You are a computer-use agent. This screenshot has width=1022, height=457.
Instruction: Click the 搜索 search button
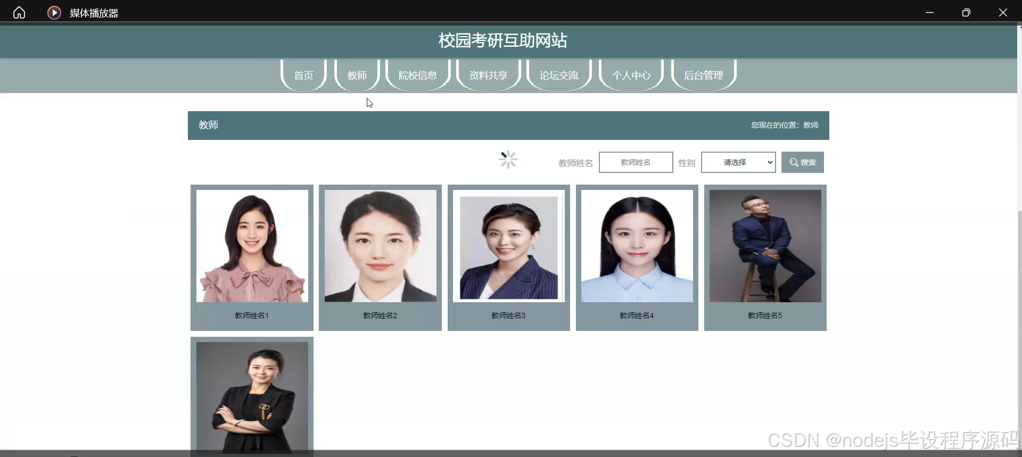click(x=803, y=162)
